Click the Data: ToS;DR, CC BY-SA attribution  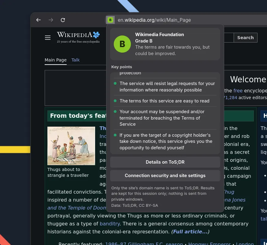pyautogui.click(x=135, y=206)
